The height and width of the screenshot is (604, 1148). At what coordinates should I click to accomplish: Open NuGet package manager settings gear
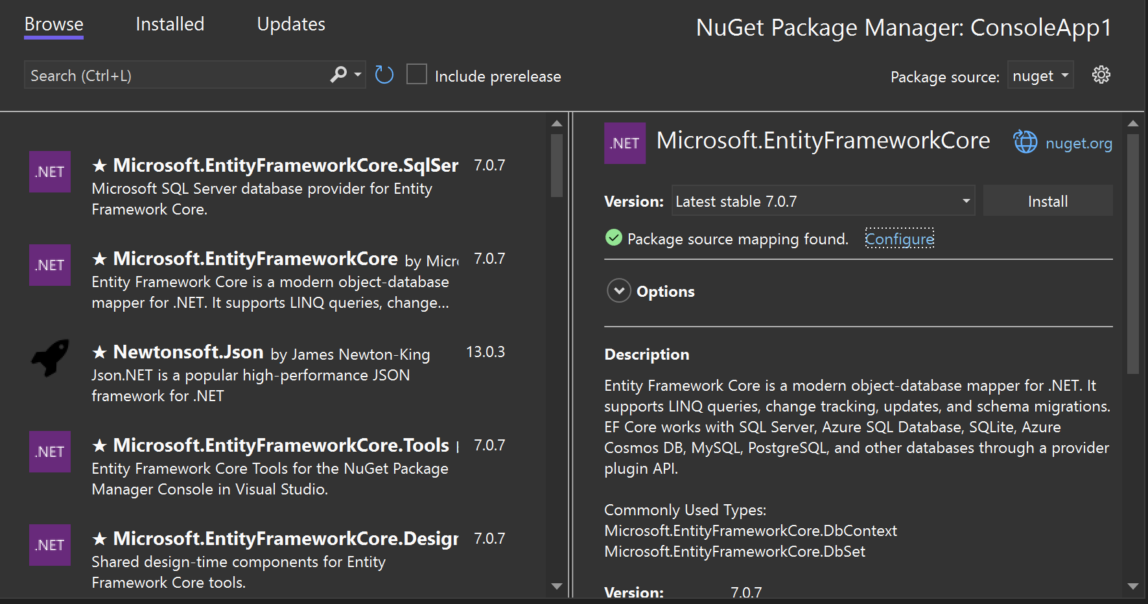coord(1101,75)
